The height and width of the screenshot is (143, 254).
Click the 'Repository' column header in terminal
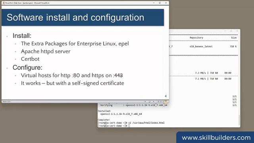pyautogui.click(x=196, y=38)
